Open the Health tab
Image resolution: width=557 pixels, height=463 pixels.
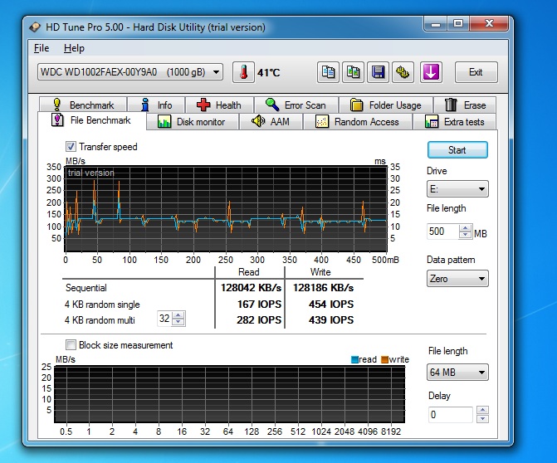[x=219, y=105]
